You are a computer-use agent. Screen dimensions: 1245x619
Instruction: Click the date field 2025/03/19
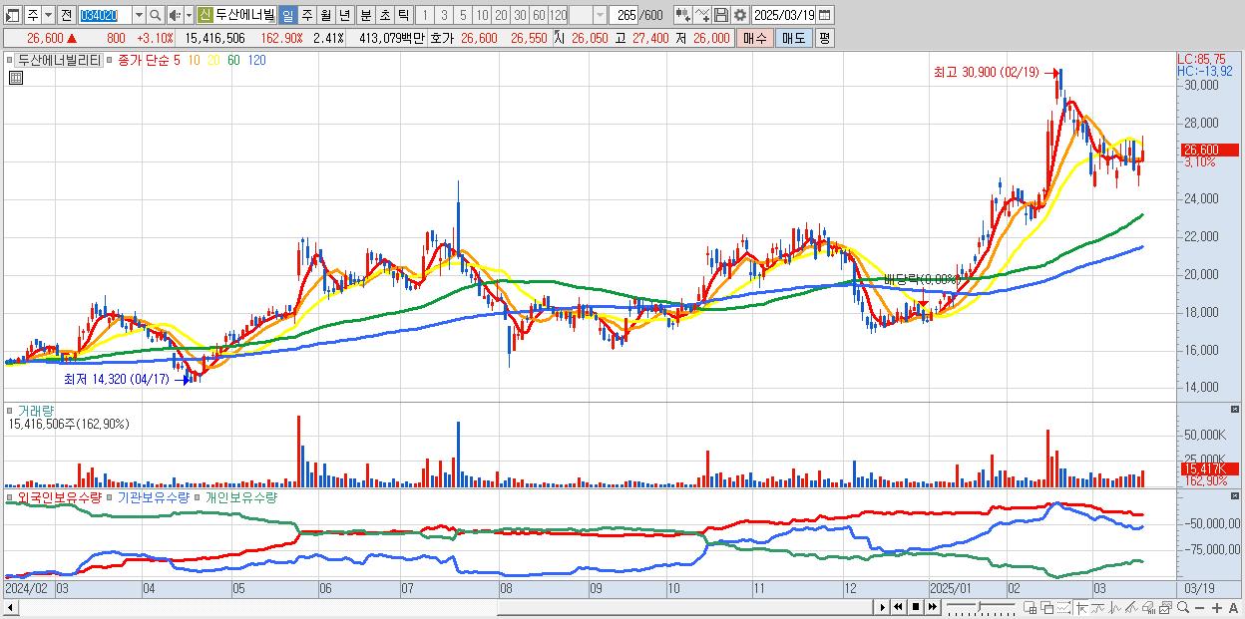click(784, 15)
